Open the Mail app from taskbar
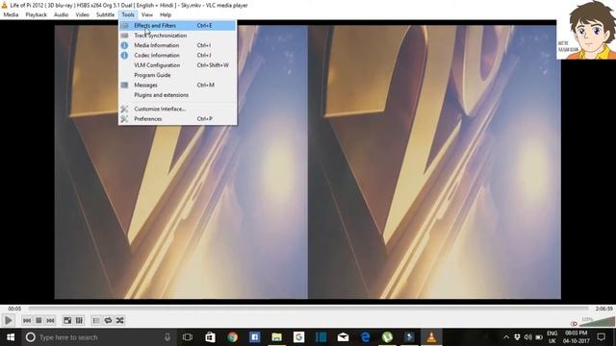Image resolution: width=616 pixels, height=346 pixels. [x=343, y=337]
